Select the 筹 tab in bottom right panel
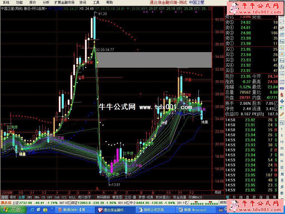The image size is (285, 214). pos(274,197)
